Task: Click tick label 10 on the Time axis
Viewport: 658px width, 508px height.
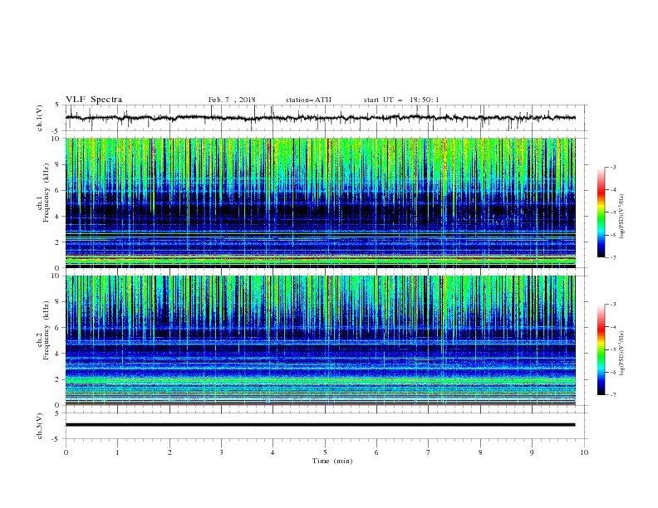Action: [584, 452]
